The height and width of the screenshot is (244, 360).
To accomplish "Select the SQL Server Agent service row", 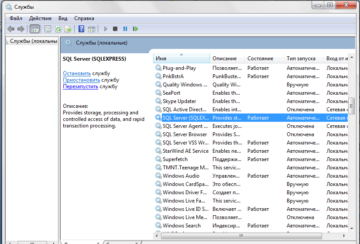I will pyautogui.click(x=251, y=126).
